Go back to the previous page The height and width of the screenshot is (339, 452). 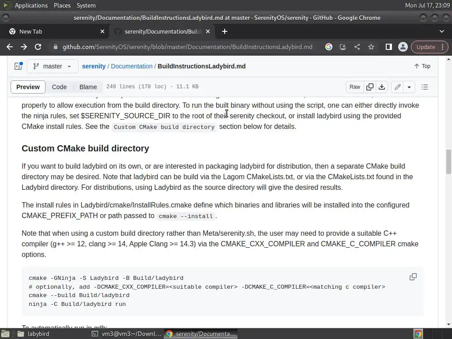[10, 47]
